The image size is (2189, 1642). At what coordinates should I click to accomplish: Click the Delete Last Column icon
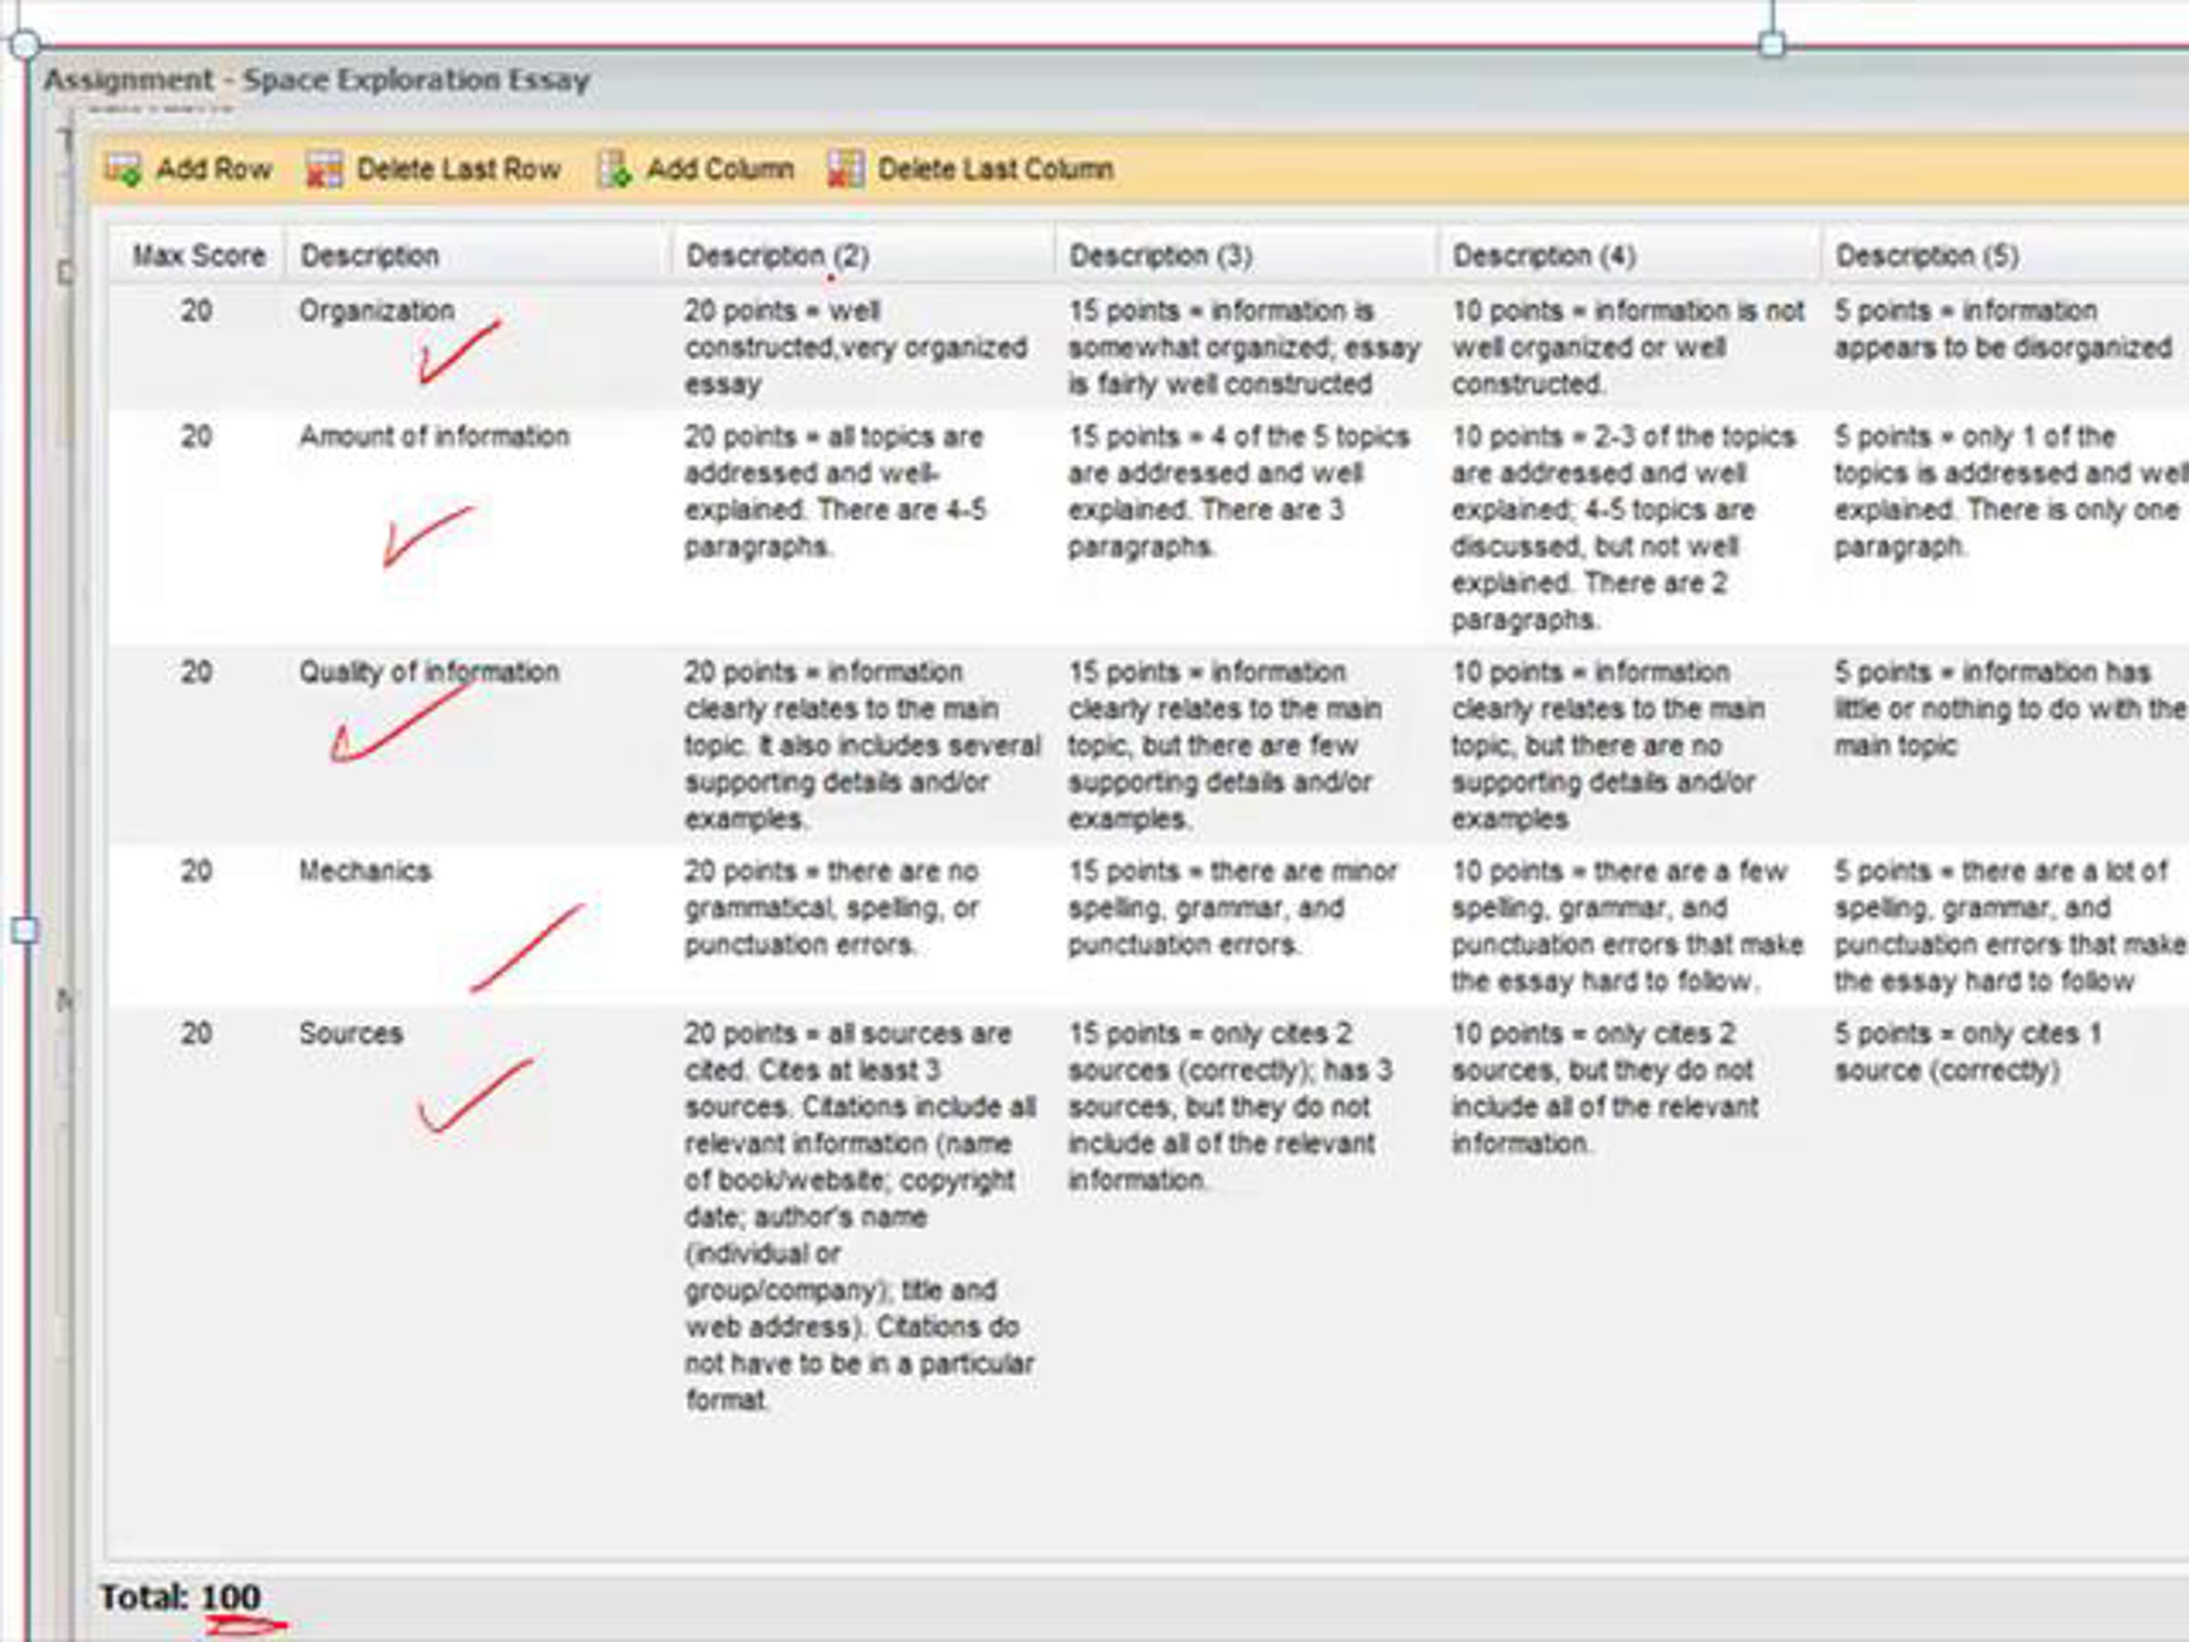(x=846, y=170)
